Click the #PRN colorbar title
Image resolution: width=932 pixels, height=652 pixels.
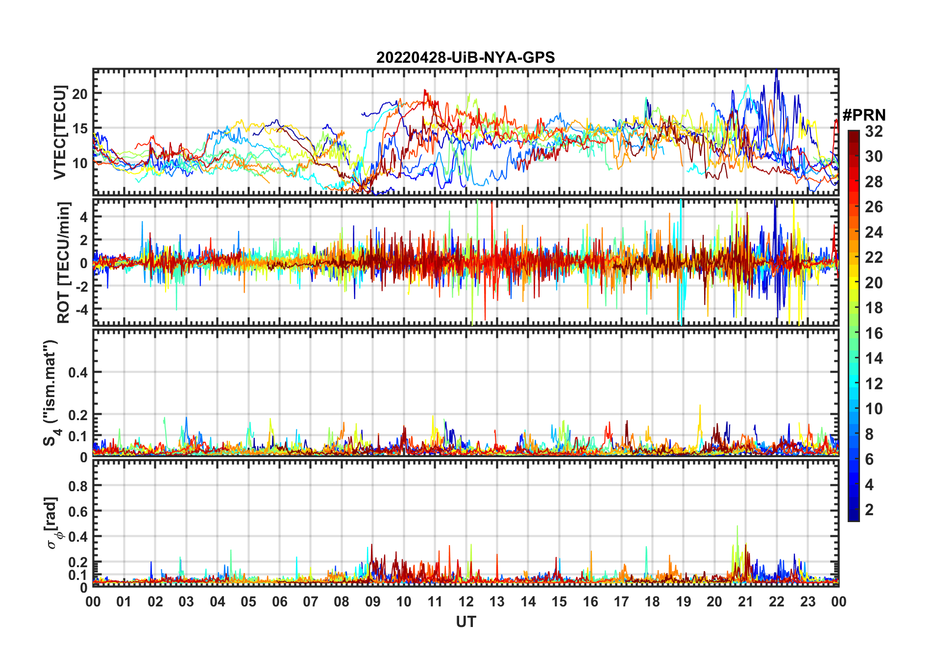864,115
